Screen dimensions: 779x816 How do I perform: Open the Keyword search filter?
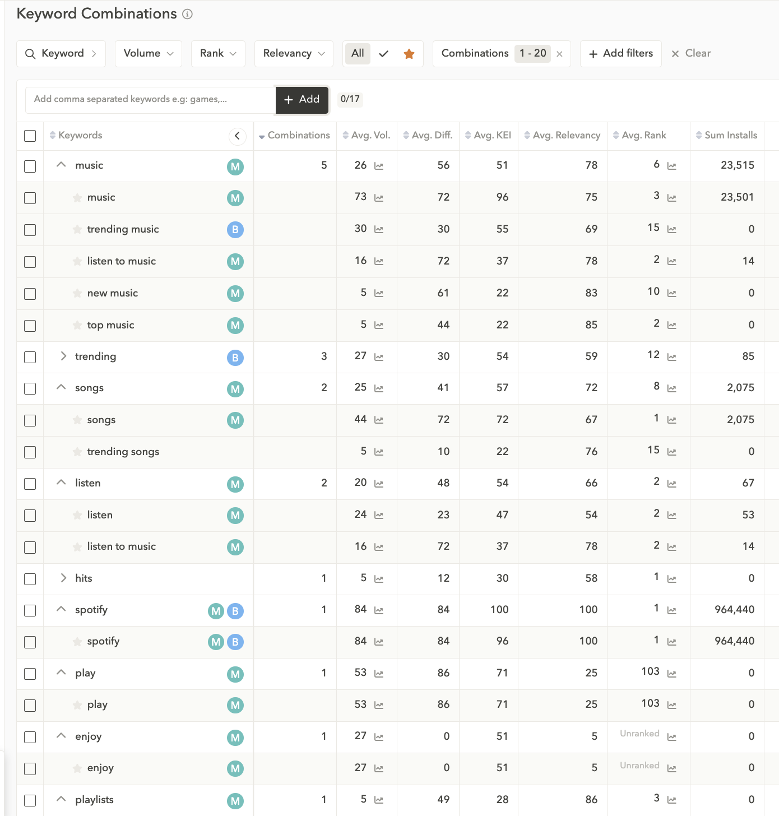pos(61,54)
